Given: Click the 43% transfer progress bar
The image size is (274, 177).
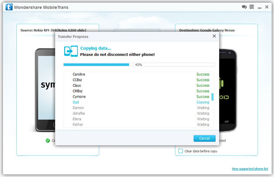Looking at the screenshot, I should [x=139, y=65].
